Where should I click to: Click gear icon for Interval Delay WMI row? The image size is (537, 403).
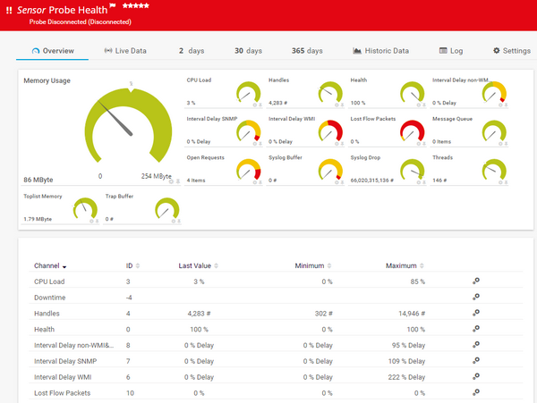pyautogui.click(x=476, y=375)
